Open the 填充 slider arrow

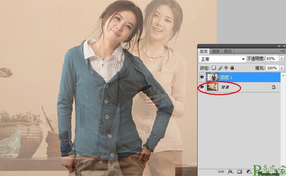282,68
